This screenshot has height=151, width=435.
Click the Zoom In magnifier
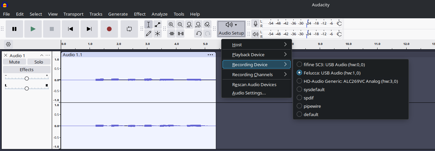click(x=171, y=25)
